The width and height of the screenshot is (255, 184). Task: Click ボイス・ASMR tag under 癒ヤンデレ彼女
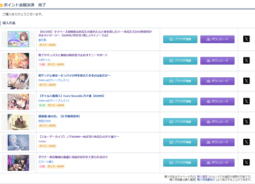pos(47,85)
